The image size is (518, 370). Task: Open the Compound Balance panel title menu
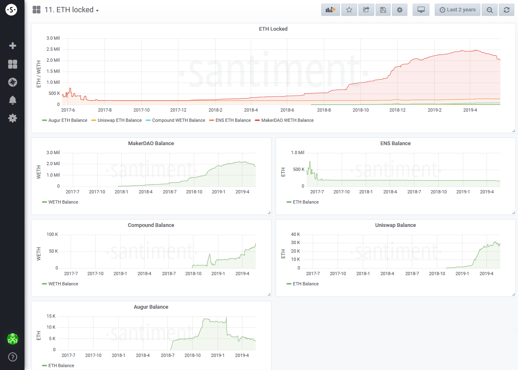(x=151, y=225)
